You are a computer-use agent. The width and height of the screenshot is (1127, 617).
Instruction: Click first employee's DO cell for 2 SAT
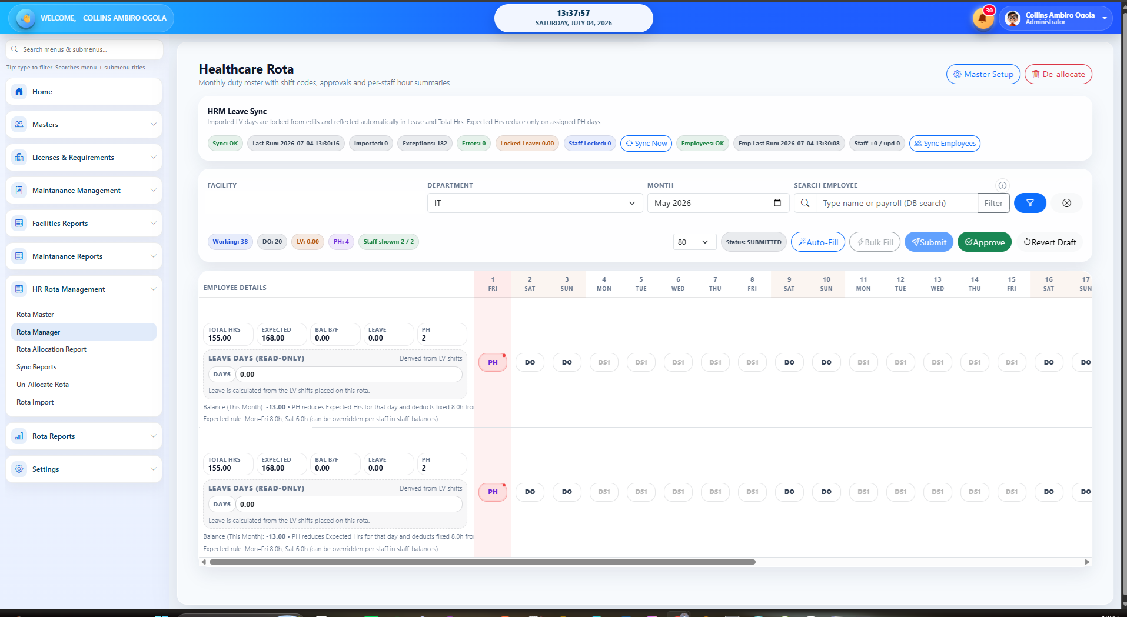(x=530, y=362)
